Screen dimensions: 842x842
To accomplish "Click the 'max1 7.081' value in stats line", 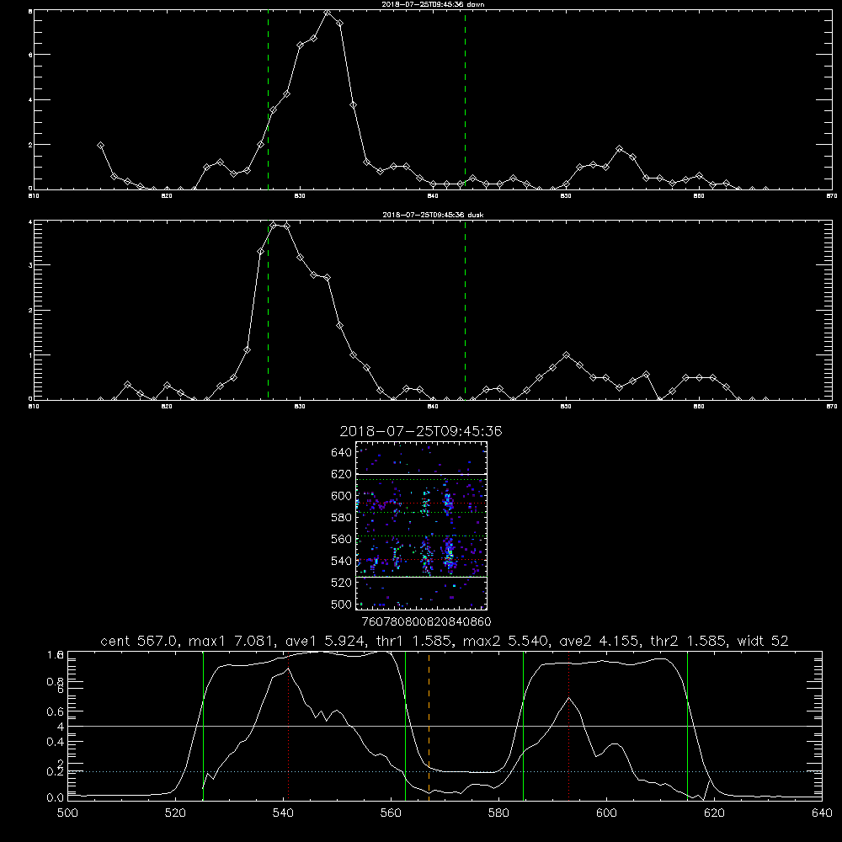I will [232, 641].
